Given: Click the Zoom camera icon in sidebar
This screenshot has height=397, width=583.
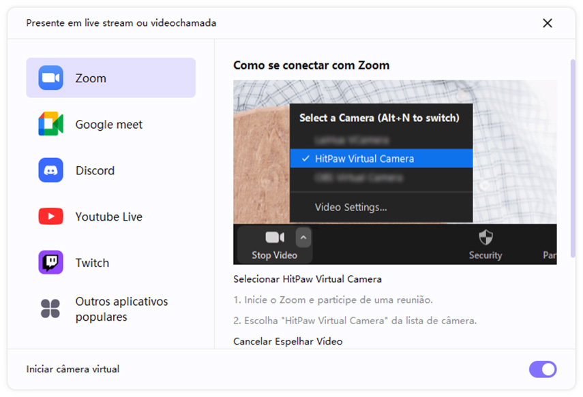Looking at the screenshot, I should [50, 78].
